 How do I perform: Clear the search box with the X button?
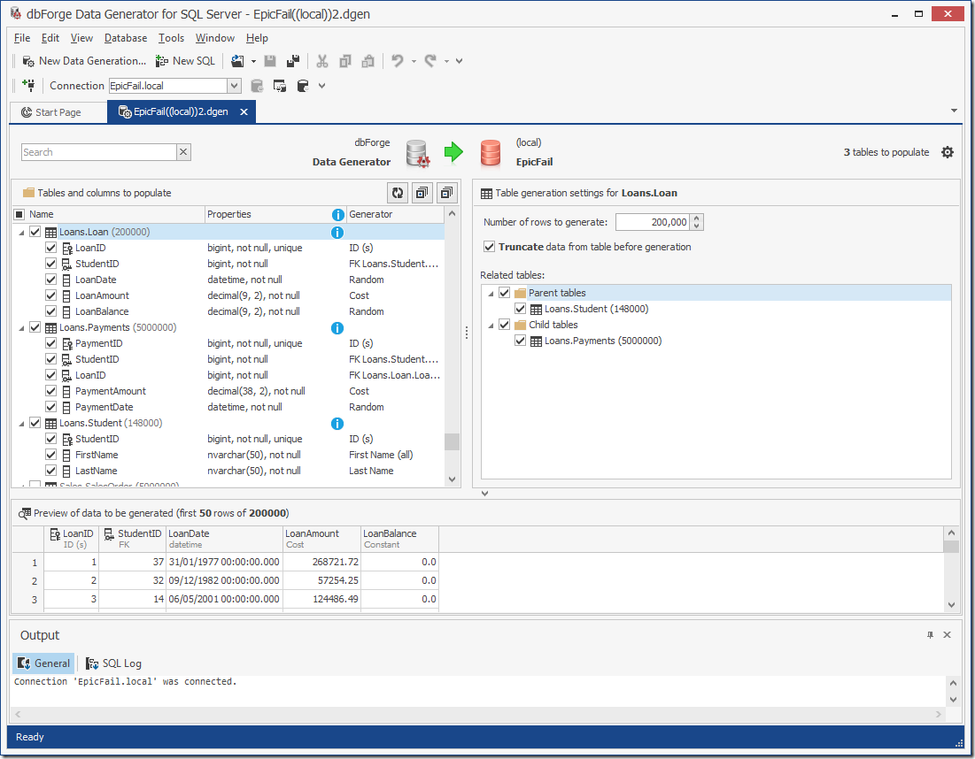click(183, 152)
